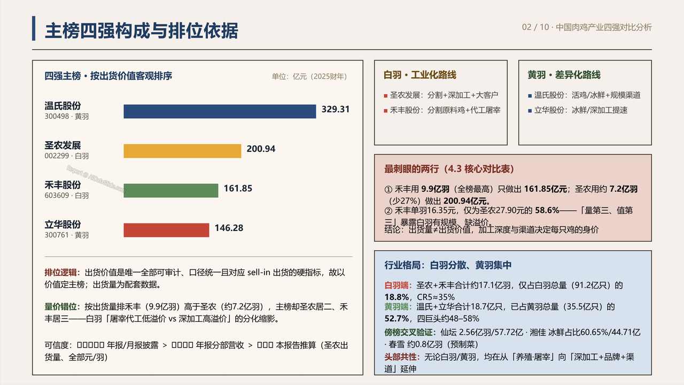Screen dimensions: 684x385
Task: Click the card heading 白羽・工业化路线
Action: (420, 75)
